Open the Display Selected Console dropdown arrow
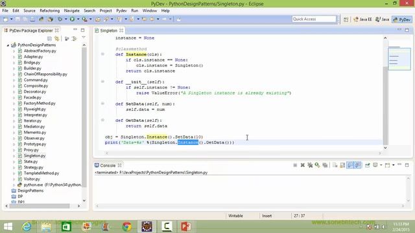The image size is (415, 233). tap(381, 165)
